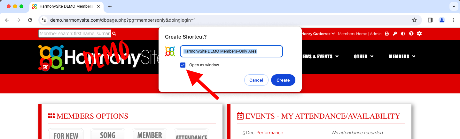Click the For New members button

66,134
